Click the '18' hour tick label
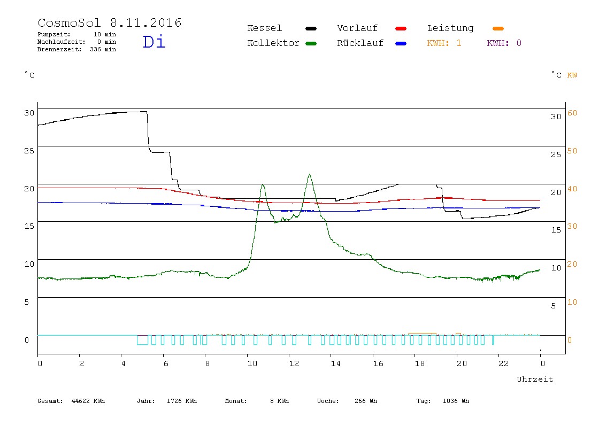614x434 pixels. click(420, 363)
